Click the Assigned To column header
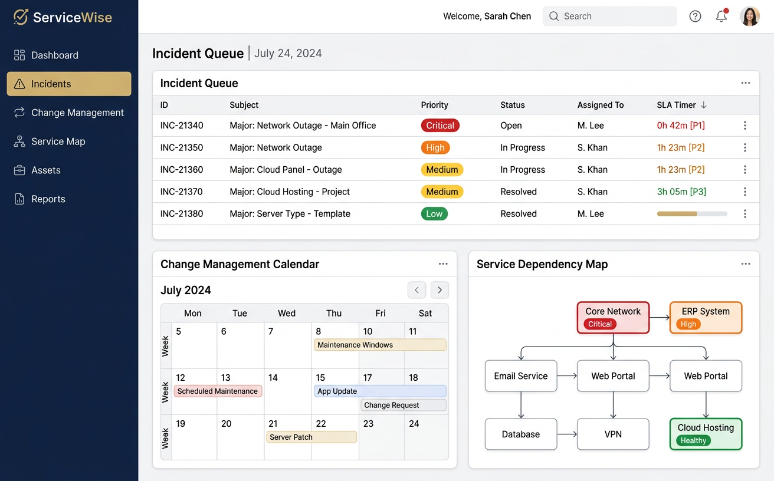The image size is (774, 481). pyautogui.click(x=601, y=105)
